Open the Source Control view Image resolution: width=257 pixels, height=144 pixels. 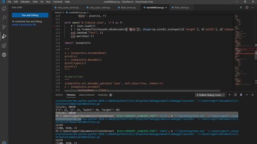(4, 27)
